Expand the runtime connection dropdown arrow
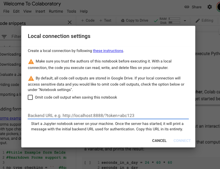The width and height of the screenshot is (220, 169). click(x=185, y=21)
